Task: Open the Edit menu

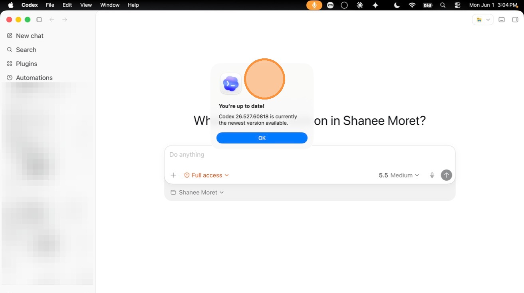Action: 67,5
